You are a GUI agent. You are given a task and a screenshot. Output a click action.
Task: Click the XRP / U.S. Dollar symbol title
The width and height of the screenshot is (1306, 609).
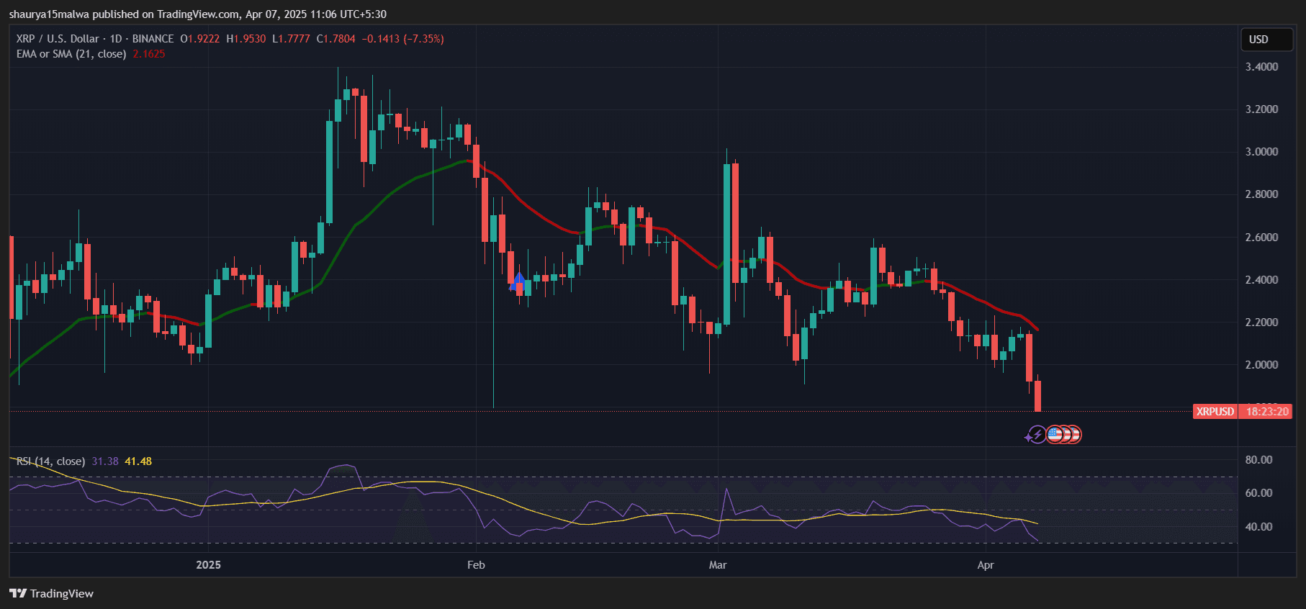pyautogui.click(x=58, y=39)
